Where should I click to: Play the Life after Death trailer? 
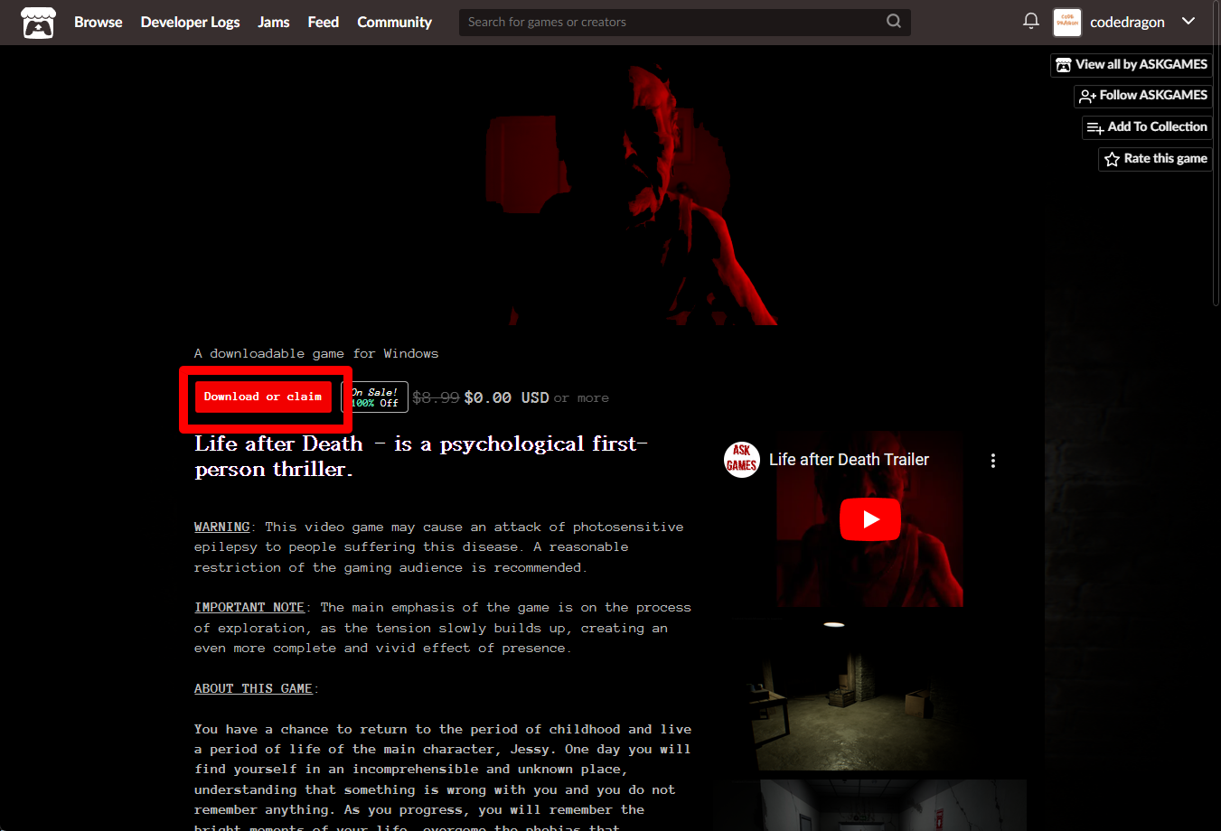point(870,519)
